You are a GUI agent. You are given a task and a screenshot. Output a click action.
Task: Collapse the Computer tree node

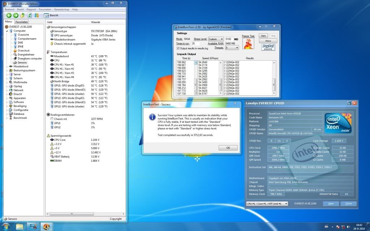point(7,31)
